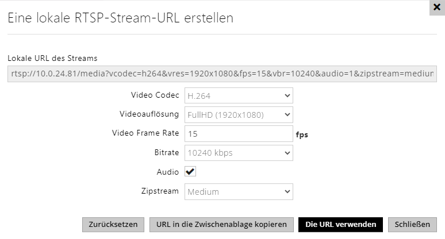Click the Zipstream label
The height and width of the screenshot is (239, 445).
(x=160, y=191)
